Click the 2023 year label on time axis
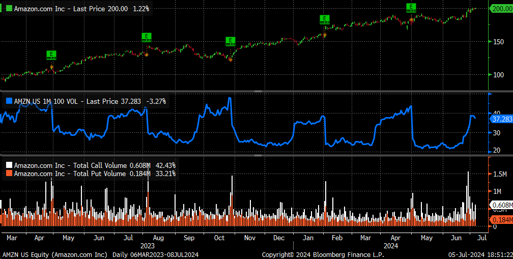 point(148,245)
